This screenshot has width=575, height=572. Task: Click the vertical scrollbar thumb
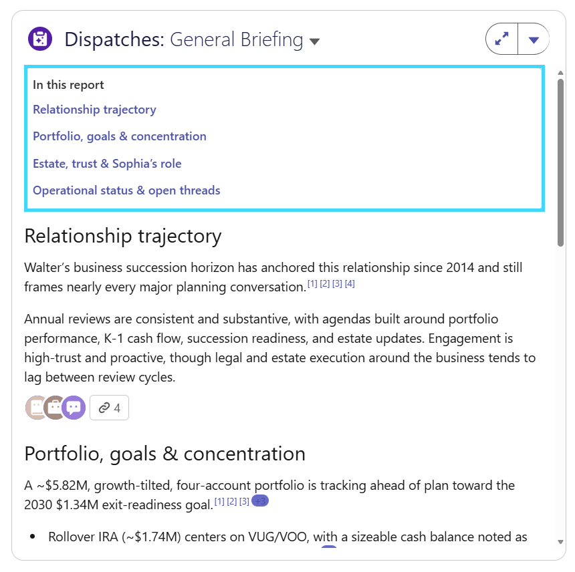[560, 162]
